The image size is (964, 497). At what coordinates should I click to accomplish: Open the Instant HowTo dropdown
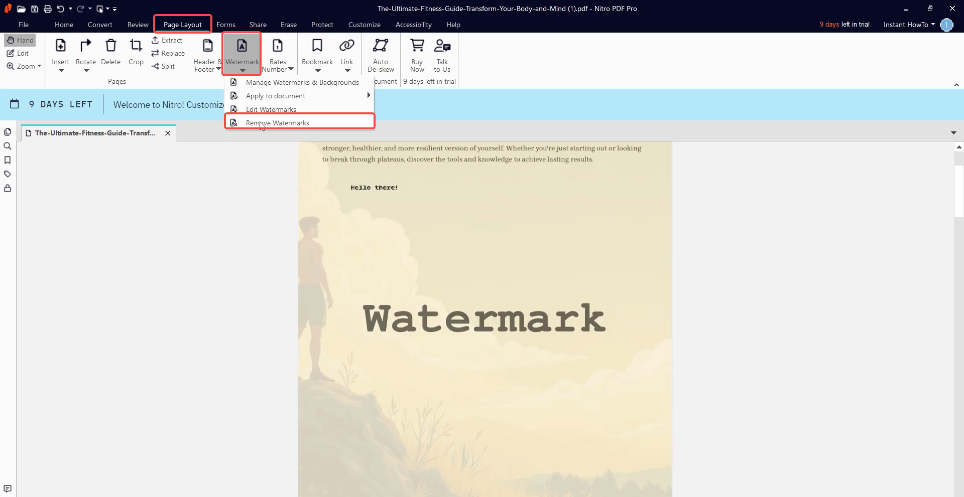coord(909,25)
